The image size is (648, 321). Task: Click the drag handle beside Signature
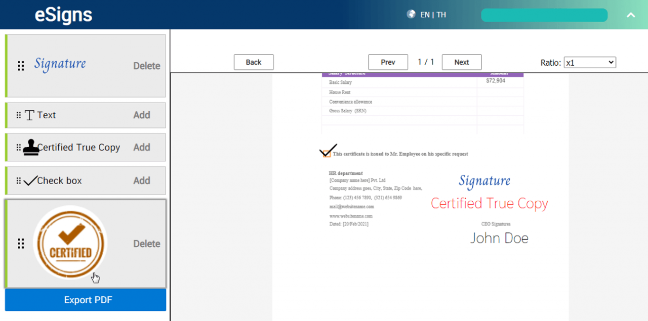point(20,65)
